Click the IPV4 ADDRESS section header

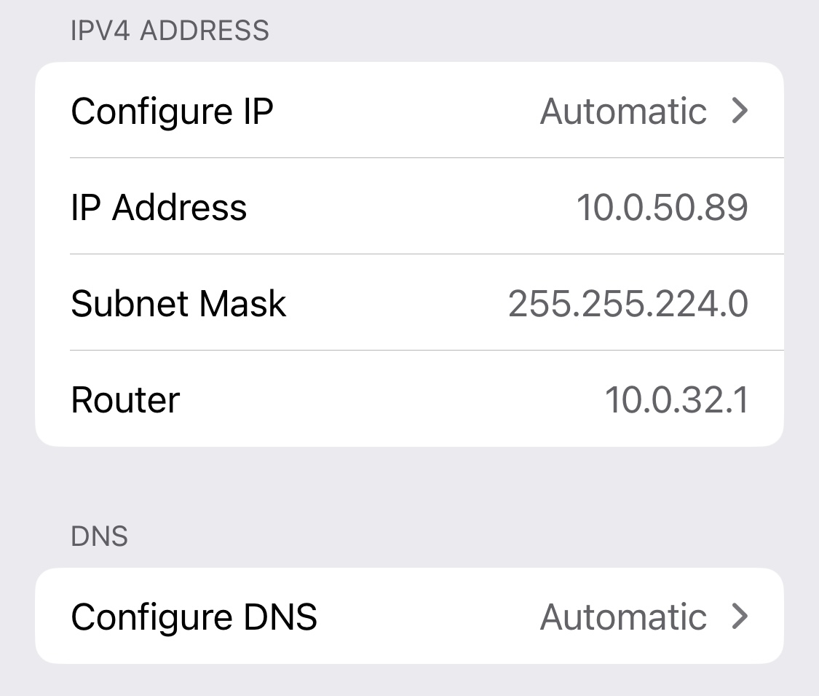click(170, 30)
